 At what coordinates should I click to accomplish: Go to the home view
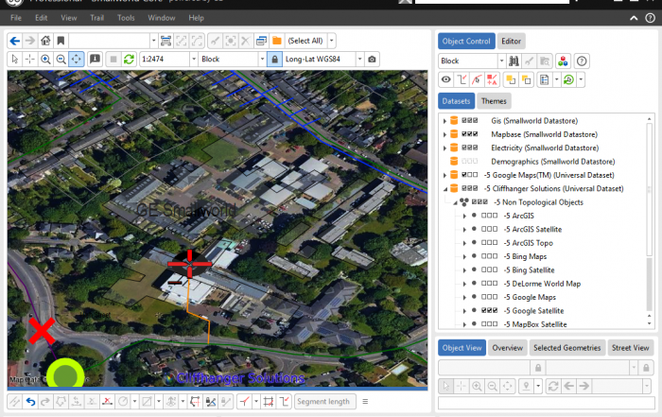click(x=45, y=41)
